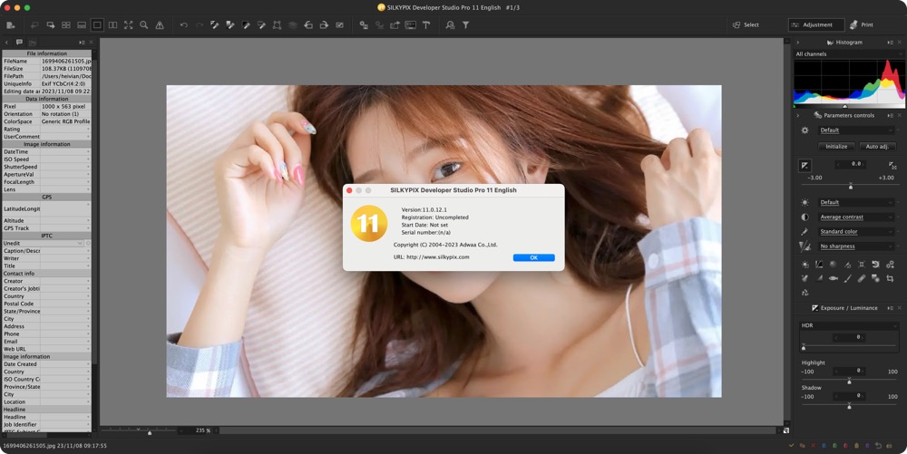
Task: Select the side-by-side compare view icon
Action: coord(112,24)
